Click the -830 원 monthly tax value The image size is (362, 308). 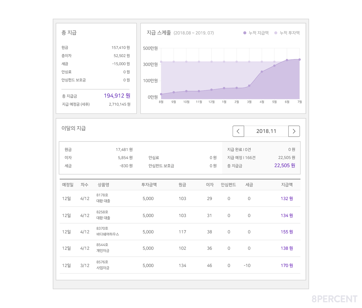tap(126, 166)
